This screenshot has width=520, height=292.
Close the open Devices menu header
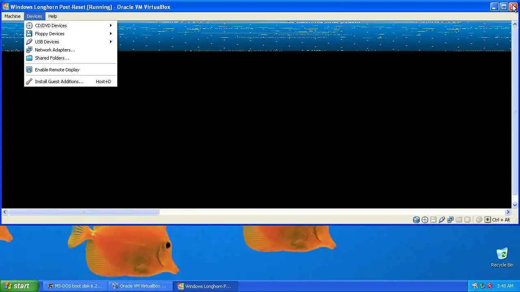[x=35, y=16]
